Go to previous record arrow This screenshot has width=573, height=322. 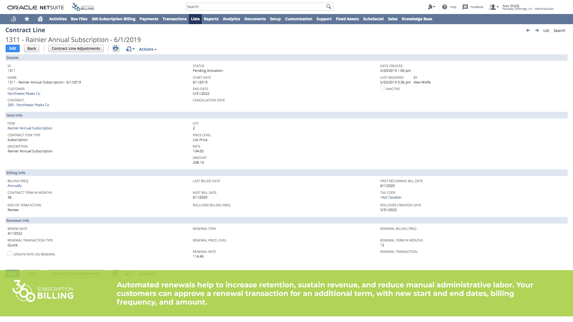528,30
